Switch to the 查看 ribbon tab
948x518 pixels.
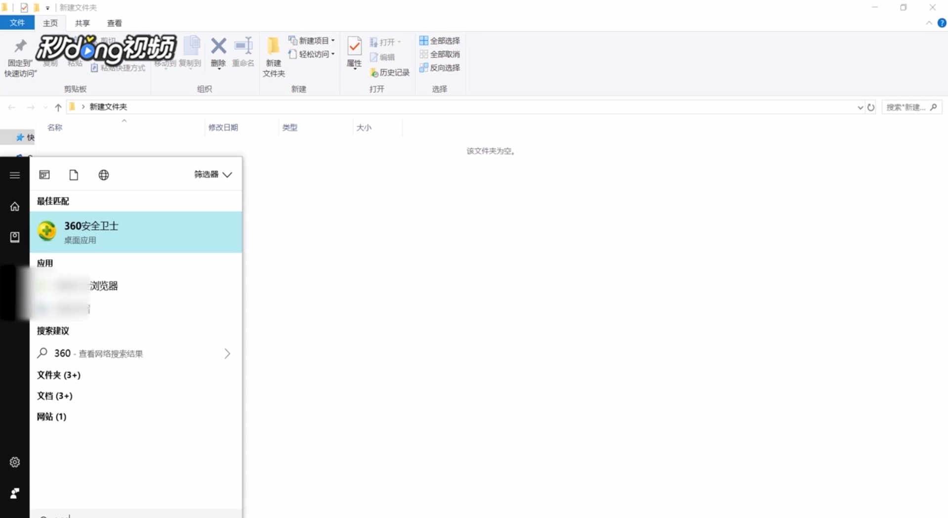coord(114,23)
